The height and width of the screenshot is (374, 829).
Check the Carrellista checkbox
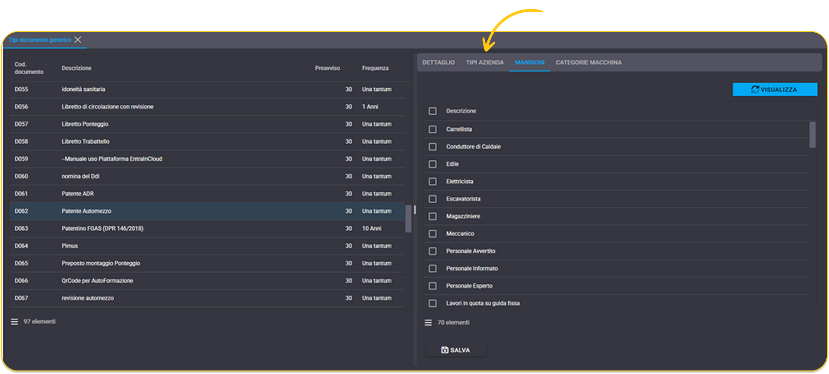pyautogui.click(x=432, y=129)
